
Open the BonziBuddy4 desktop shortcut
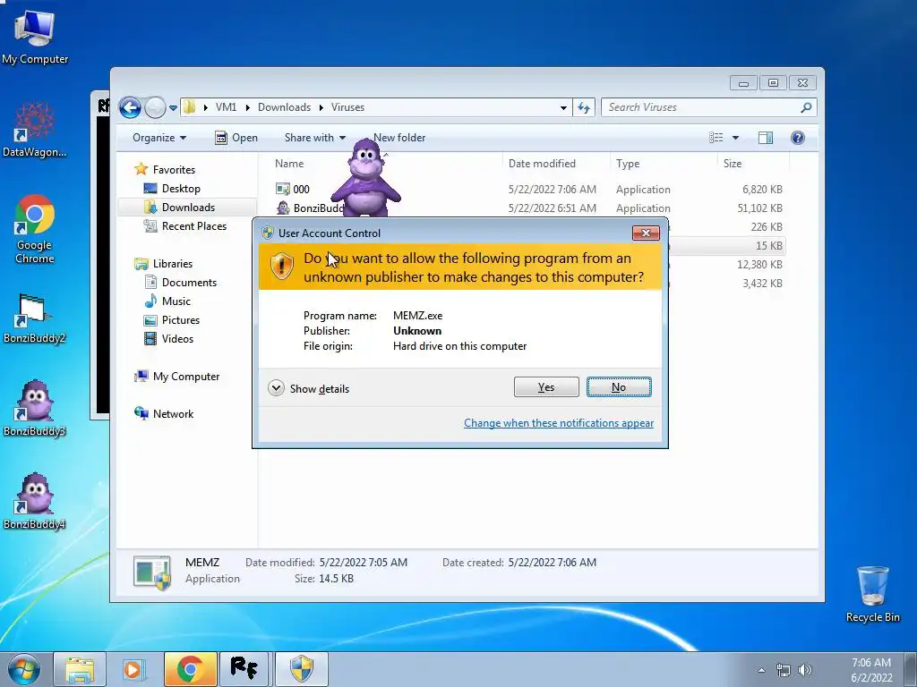point(35,501)
